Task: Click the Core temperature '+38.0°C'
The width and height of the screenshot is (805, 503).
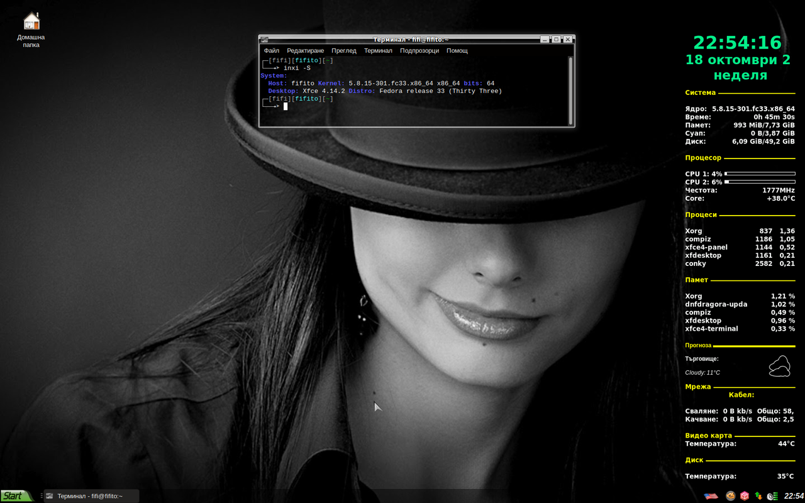Action: 780,198
